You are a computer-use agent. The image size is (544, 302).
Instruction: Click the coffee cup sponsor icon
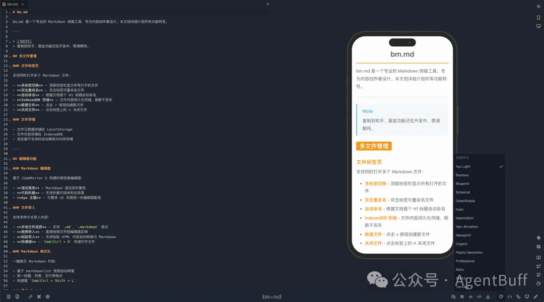tap(538, 284)
